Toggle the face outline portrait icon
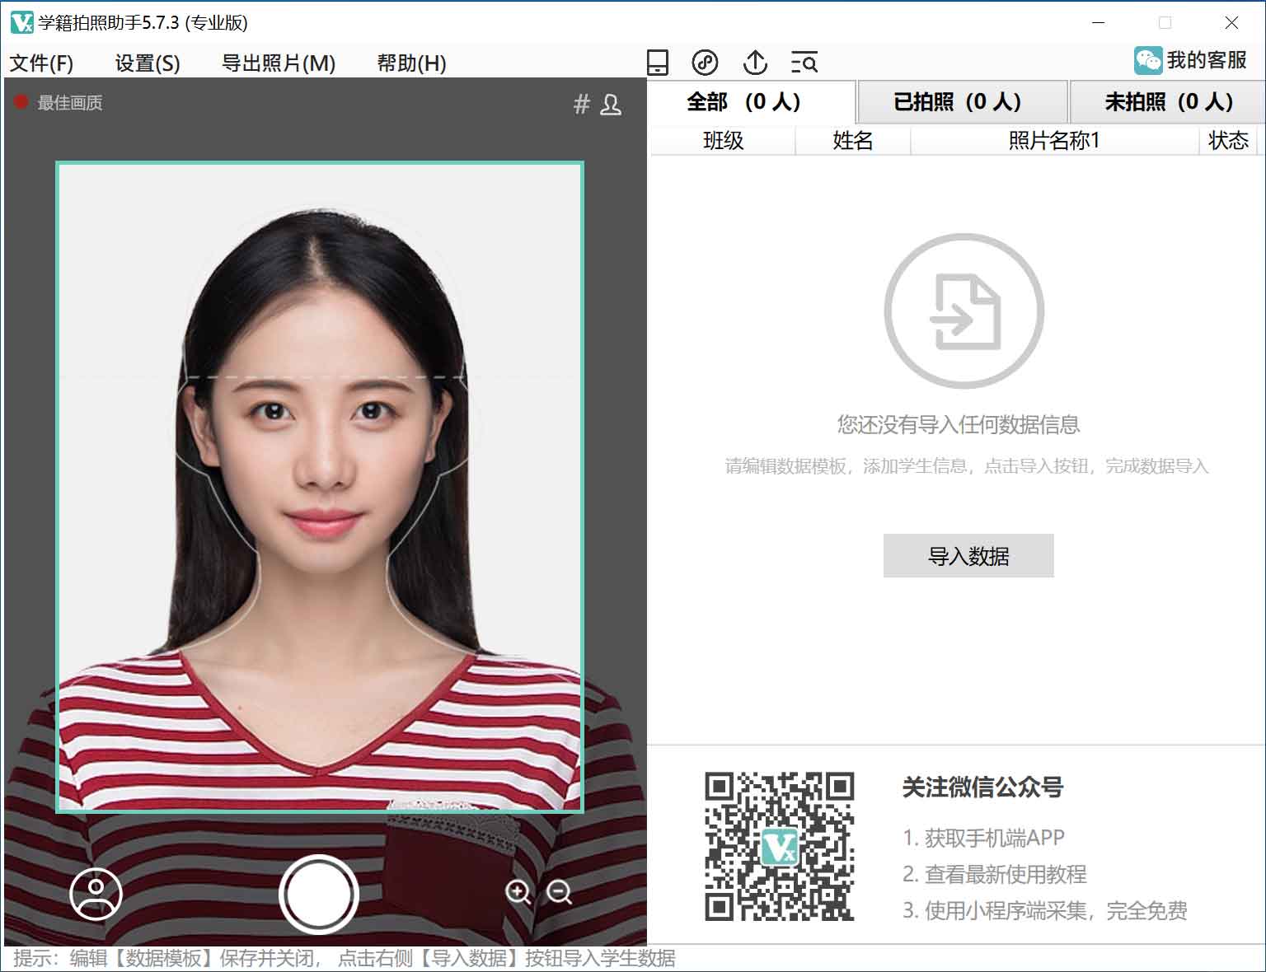Viewport: 1266px width, 972px height. (611, 105)
